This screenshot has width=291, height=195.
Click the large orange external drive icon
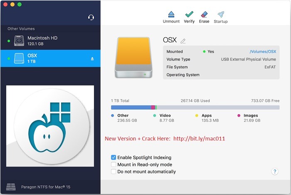pos(133,57)
